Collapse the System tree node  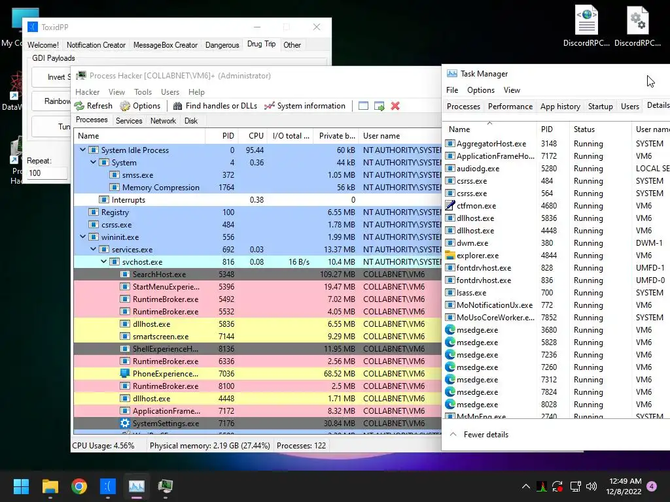tap(93, 162)
